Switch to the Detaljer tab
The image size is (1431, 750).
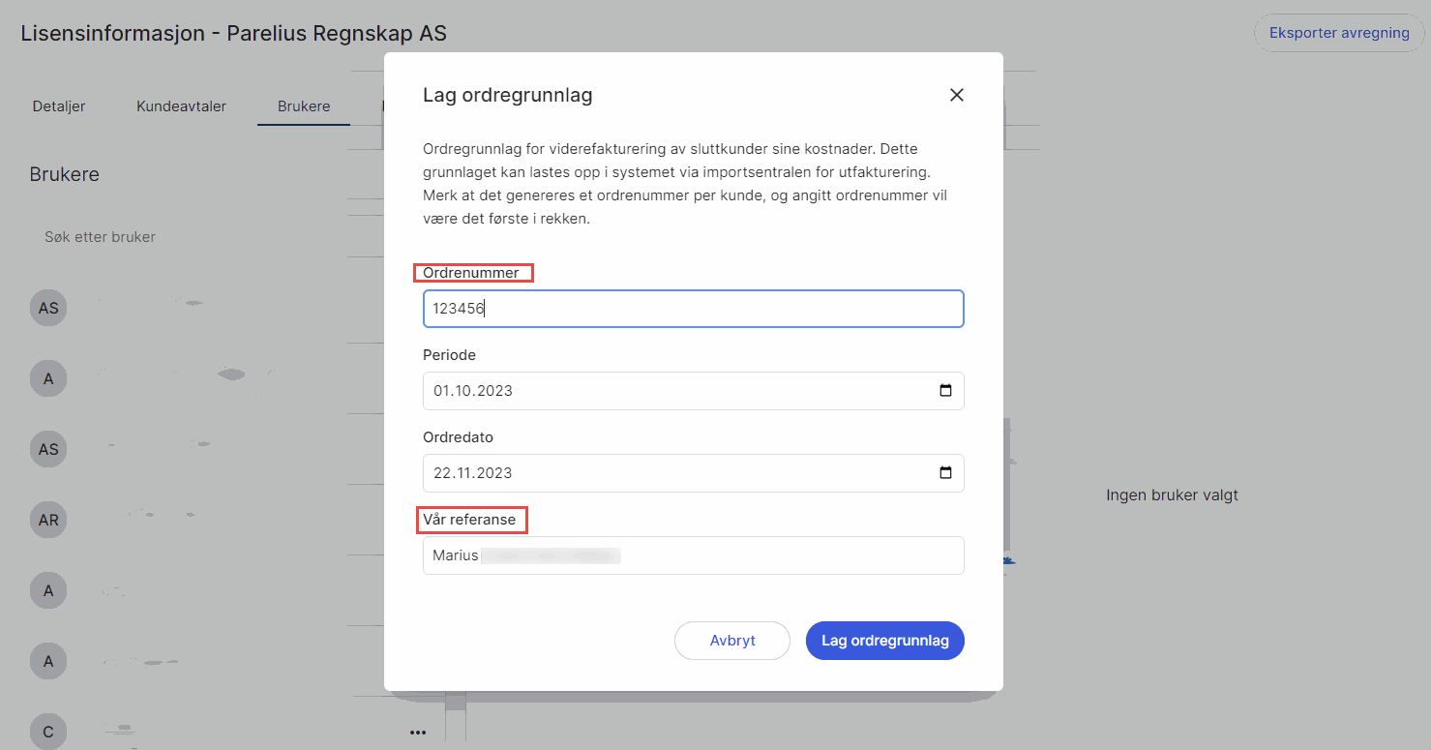coord(59,106)
